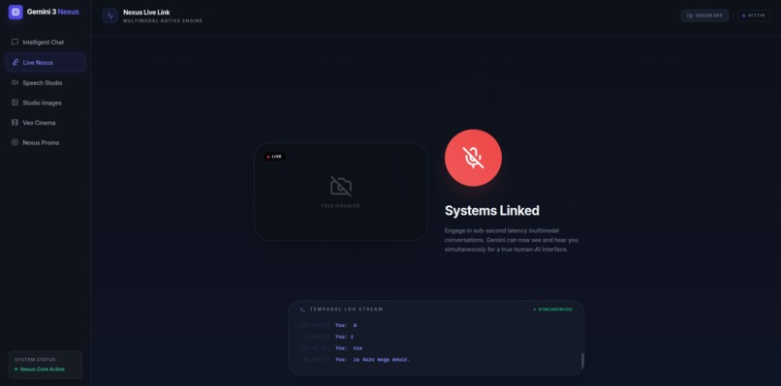Screen dimensions: 781x386
Task: Open Speech Studio from the sidebar
Action: pyautogui.click(x=46, y=82)
